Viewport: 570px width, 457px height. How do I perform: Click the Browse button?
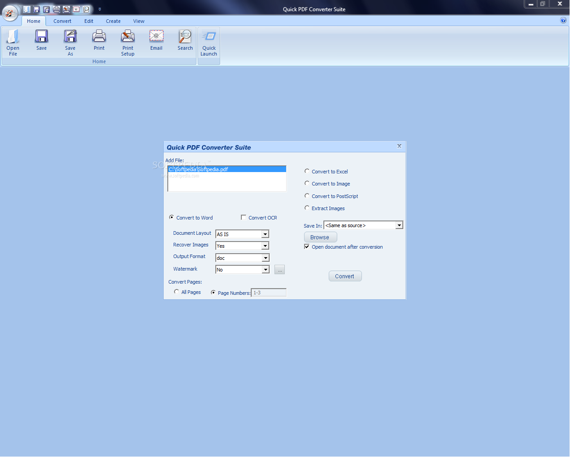click(320, 237)
